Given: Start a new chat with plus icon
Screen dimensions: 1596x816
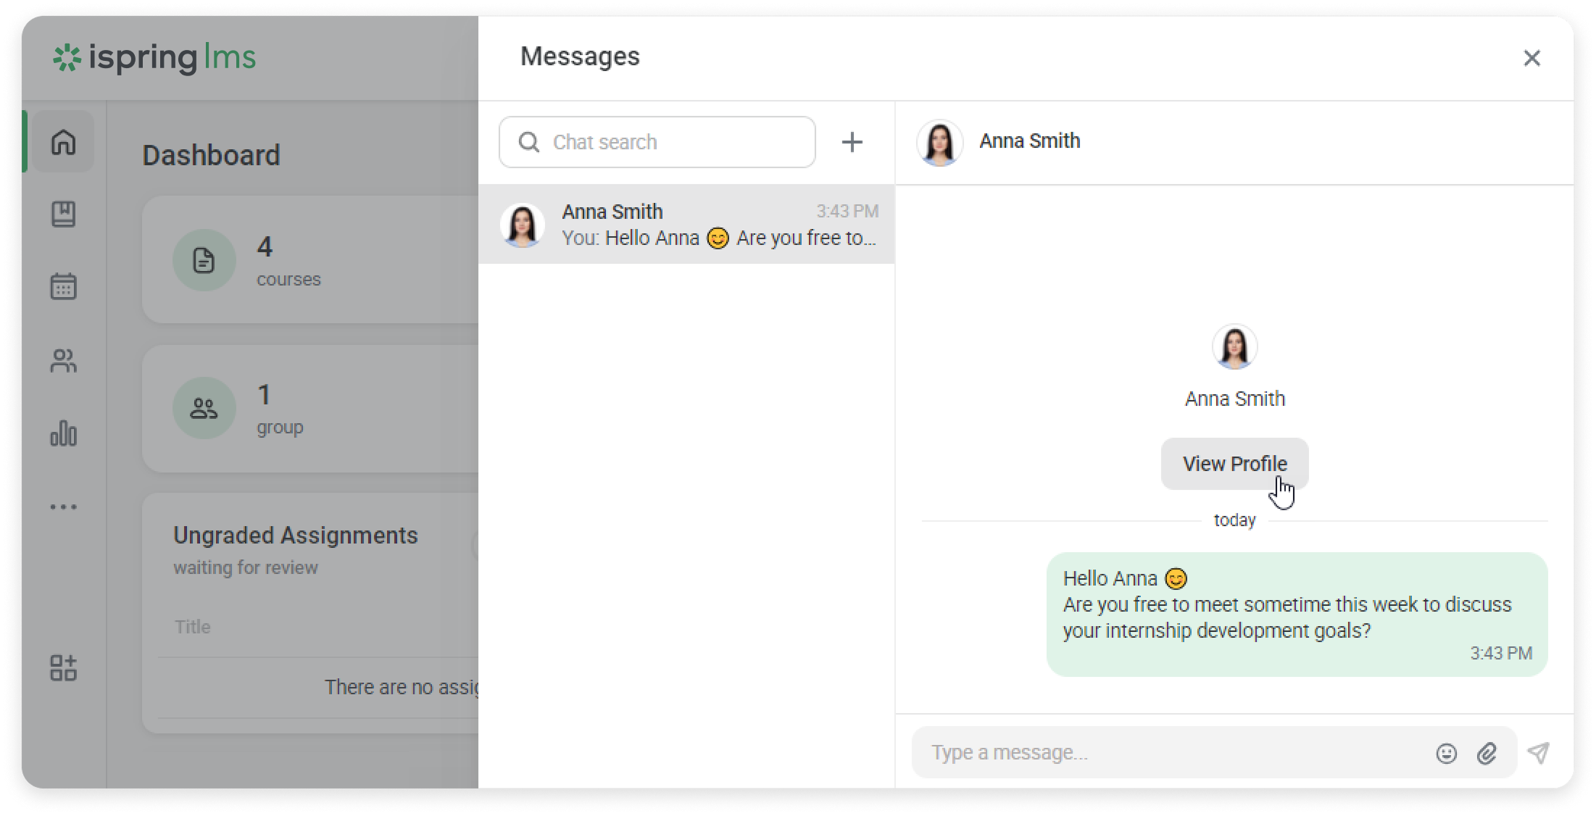Looking at the screenshot, I should (852, 142).
